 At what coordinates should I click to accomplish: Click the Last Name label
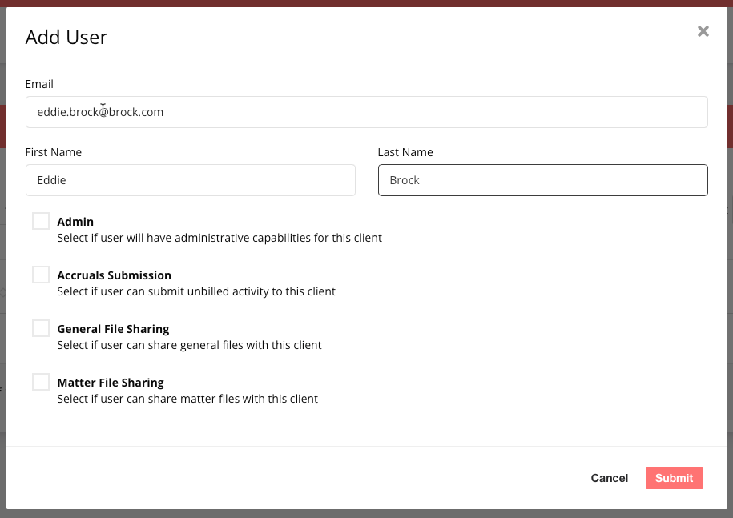[405, 152]
